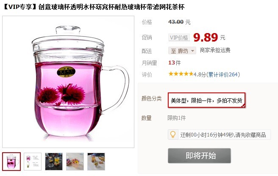Viewport: 278px width, 176px height.
Task: Toggle the 美体型 color category option
Action: (x=206, y=100)
